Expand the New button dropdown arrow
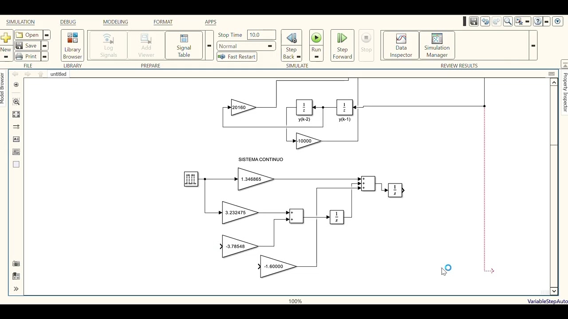Image resolution: width=568 pixels, height=319 pixels. click(6, 57)
